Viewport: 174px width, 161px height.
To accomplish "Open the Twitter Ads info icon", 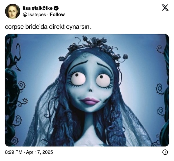I will 165,152.
